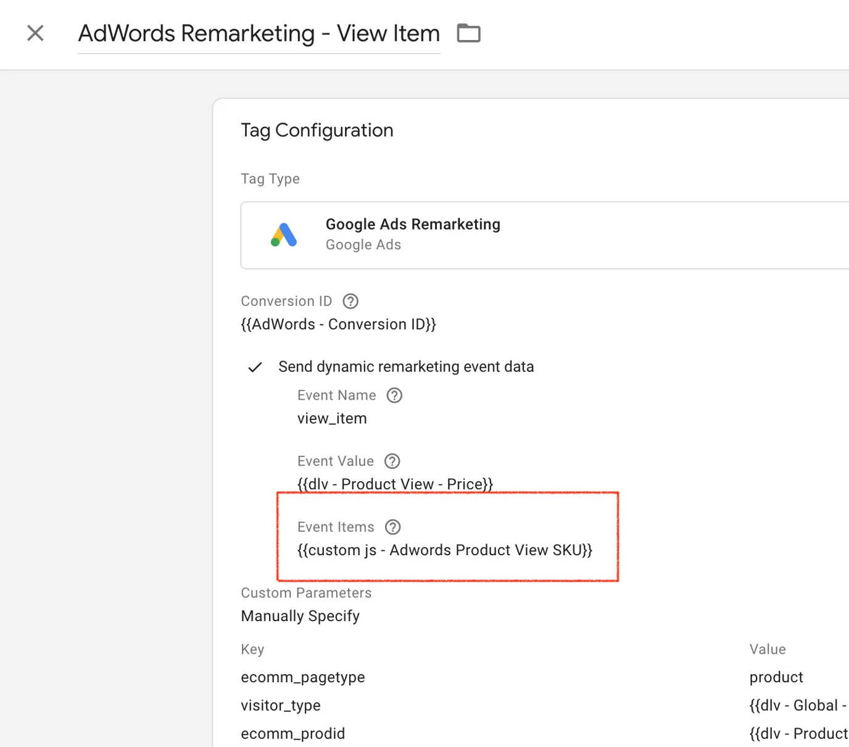Open help icon beside Event Name

pyautogui.click(x=394, y=395)
